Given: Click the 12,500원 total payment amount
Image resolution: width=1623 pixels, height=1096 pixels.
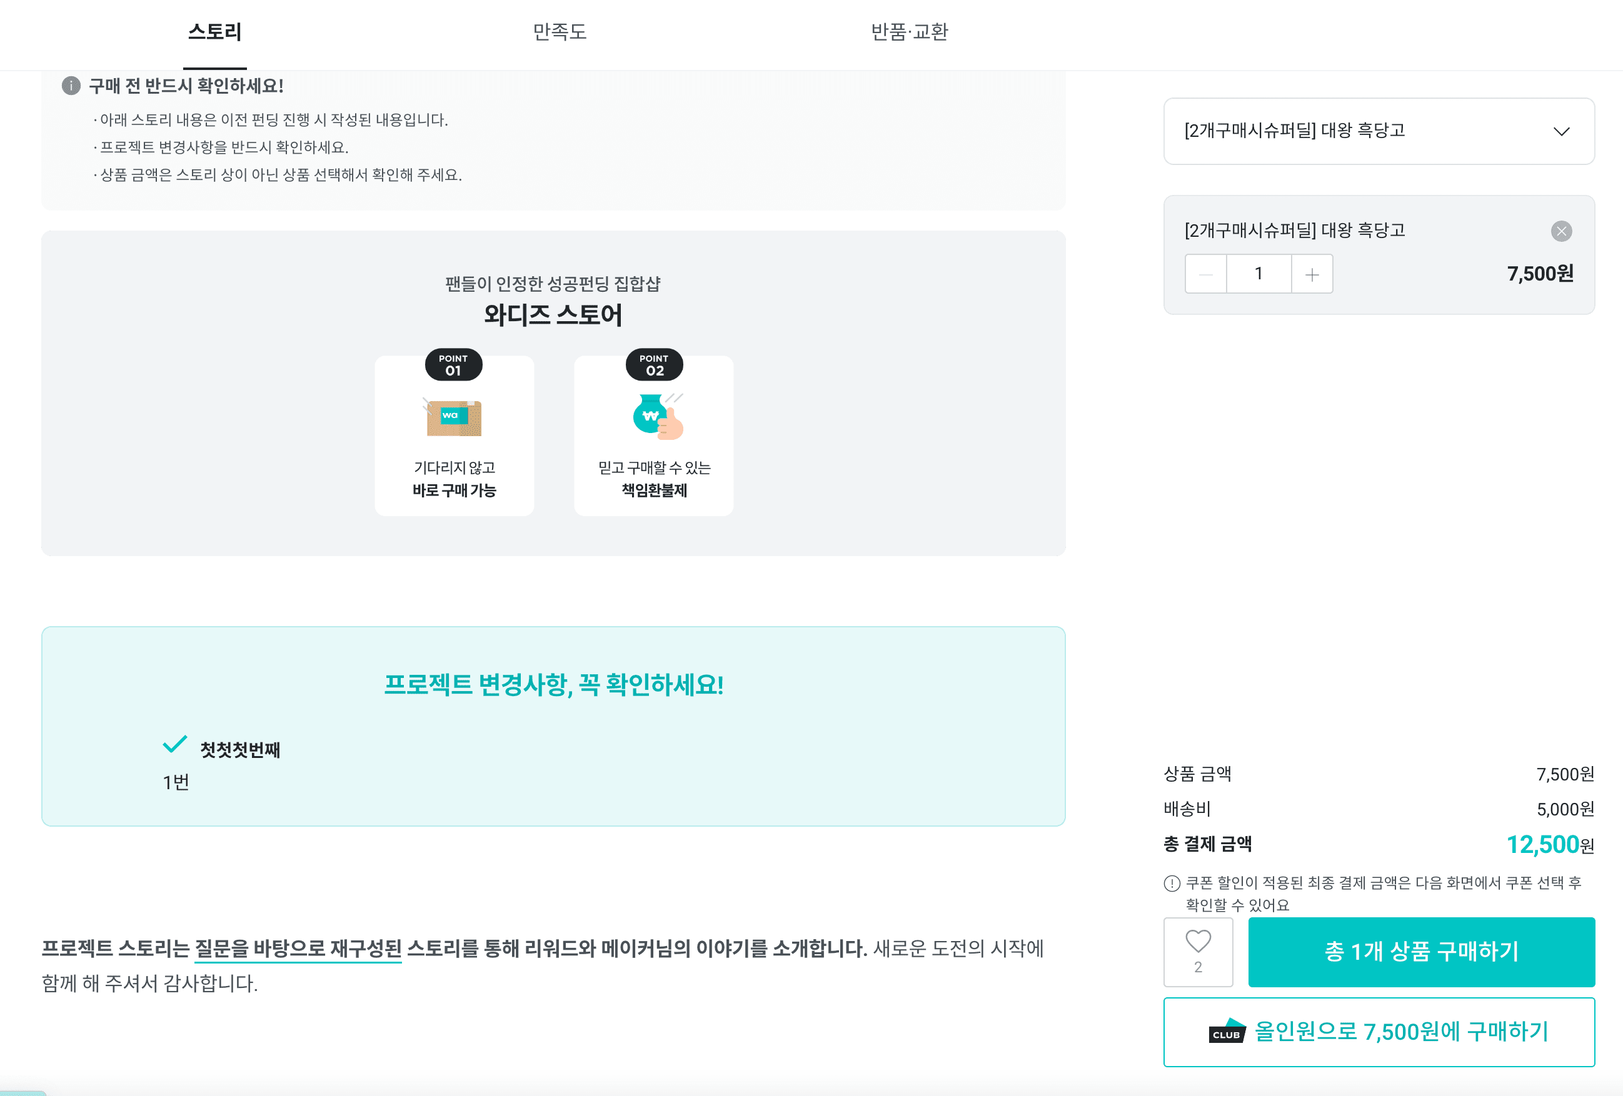Looking at the screenshot, I should click(1550, 845).
